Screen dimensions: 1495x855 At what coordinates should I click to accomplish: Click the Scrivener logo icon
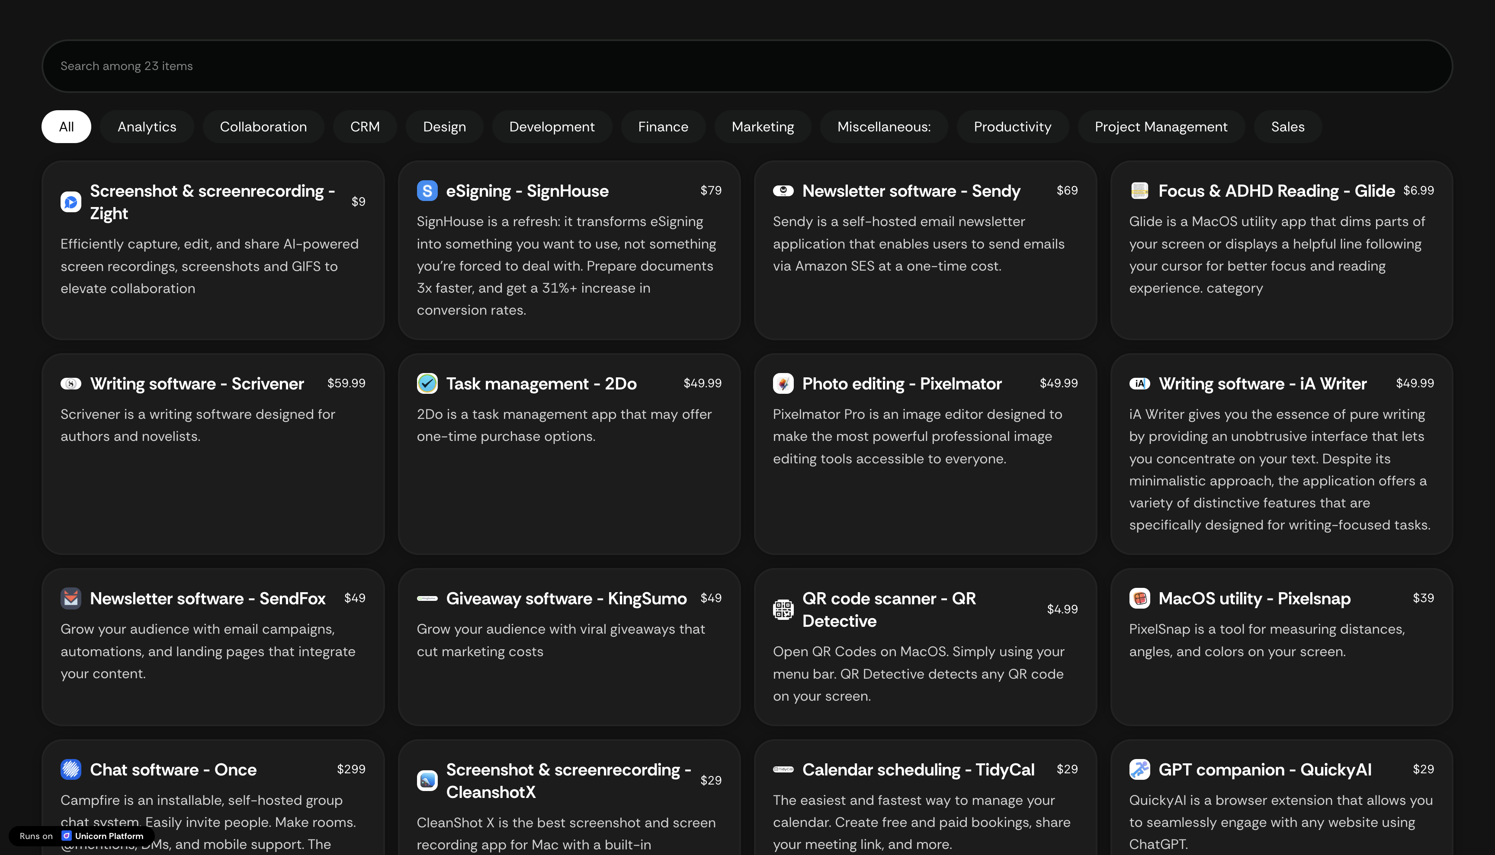pos(71,383)
